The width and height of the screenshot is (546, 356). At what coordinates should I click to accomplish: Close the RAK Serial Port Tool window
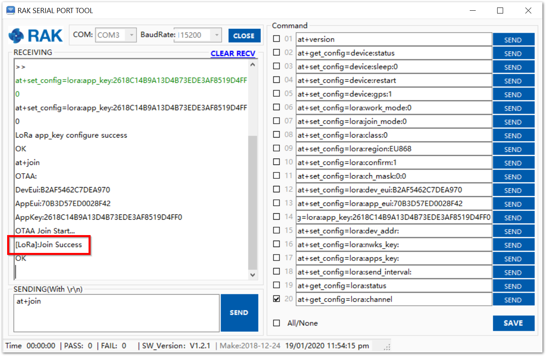click(528, 11)
